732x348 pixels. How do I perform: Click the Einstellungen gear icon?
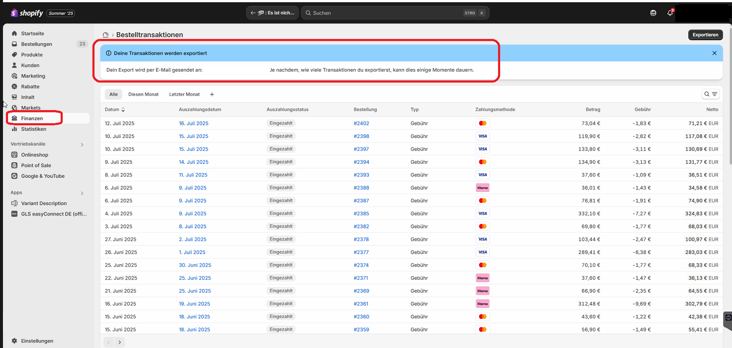click(x=14, y=341)
